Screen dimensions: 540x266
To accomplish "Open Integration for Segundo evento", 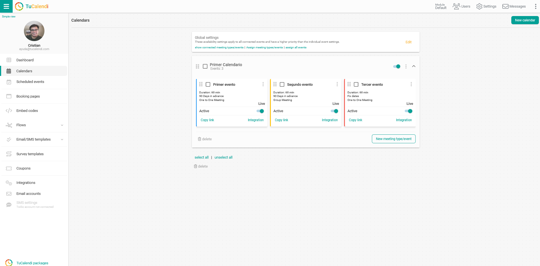I will (x=330, y=120).
